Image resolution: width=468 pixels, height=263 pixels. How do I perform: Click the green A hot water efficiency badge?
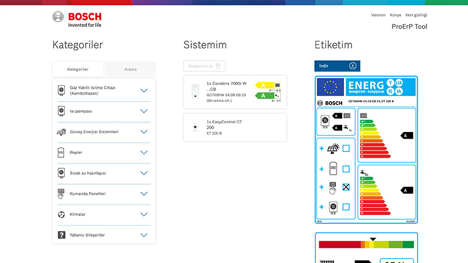(x=268, y=95)
